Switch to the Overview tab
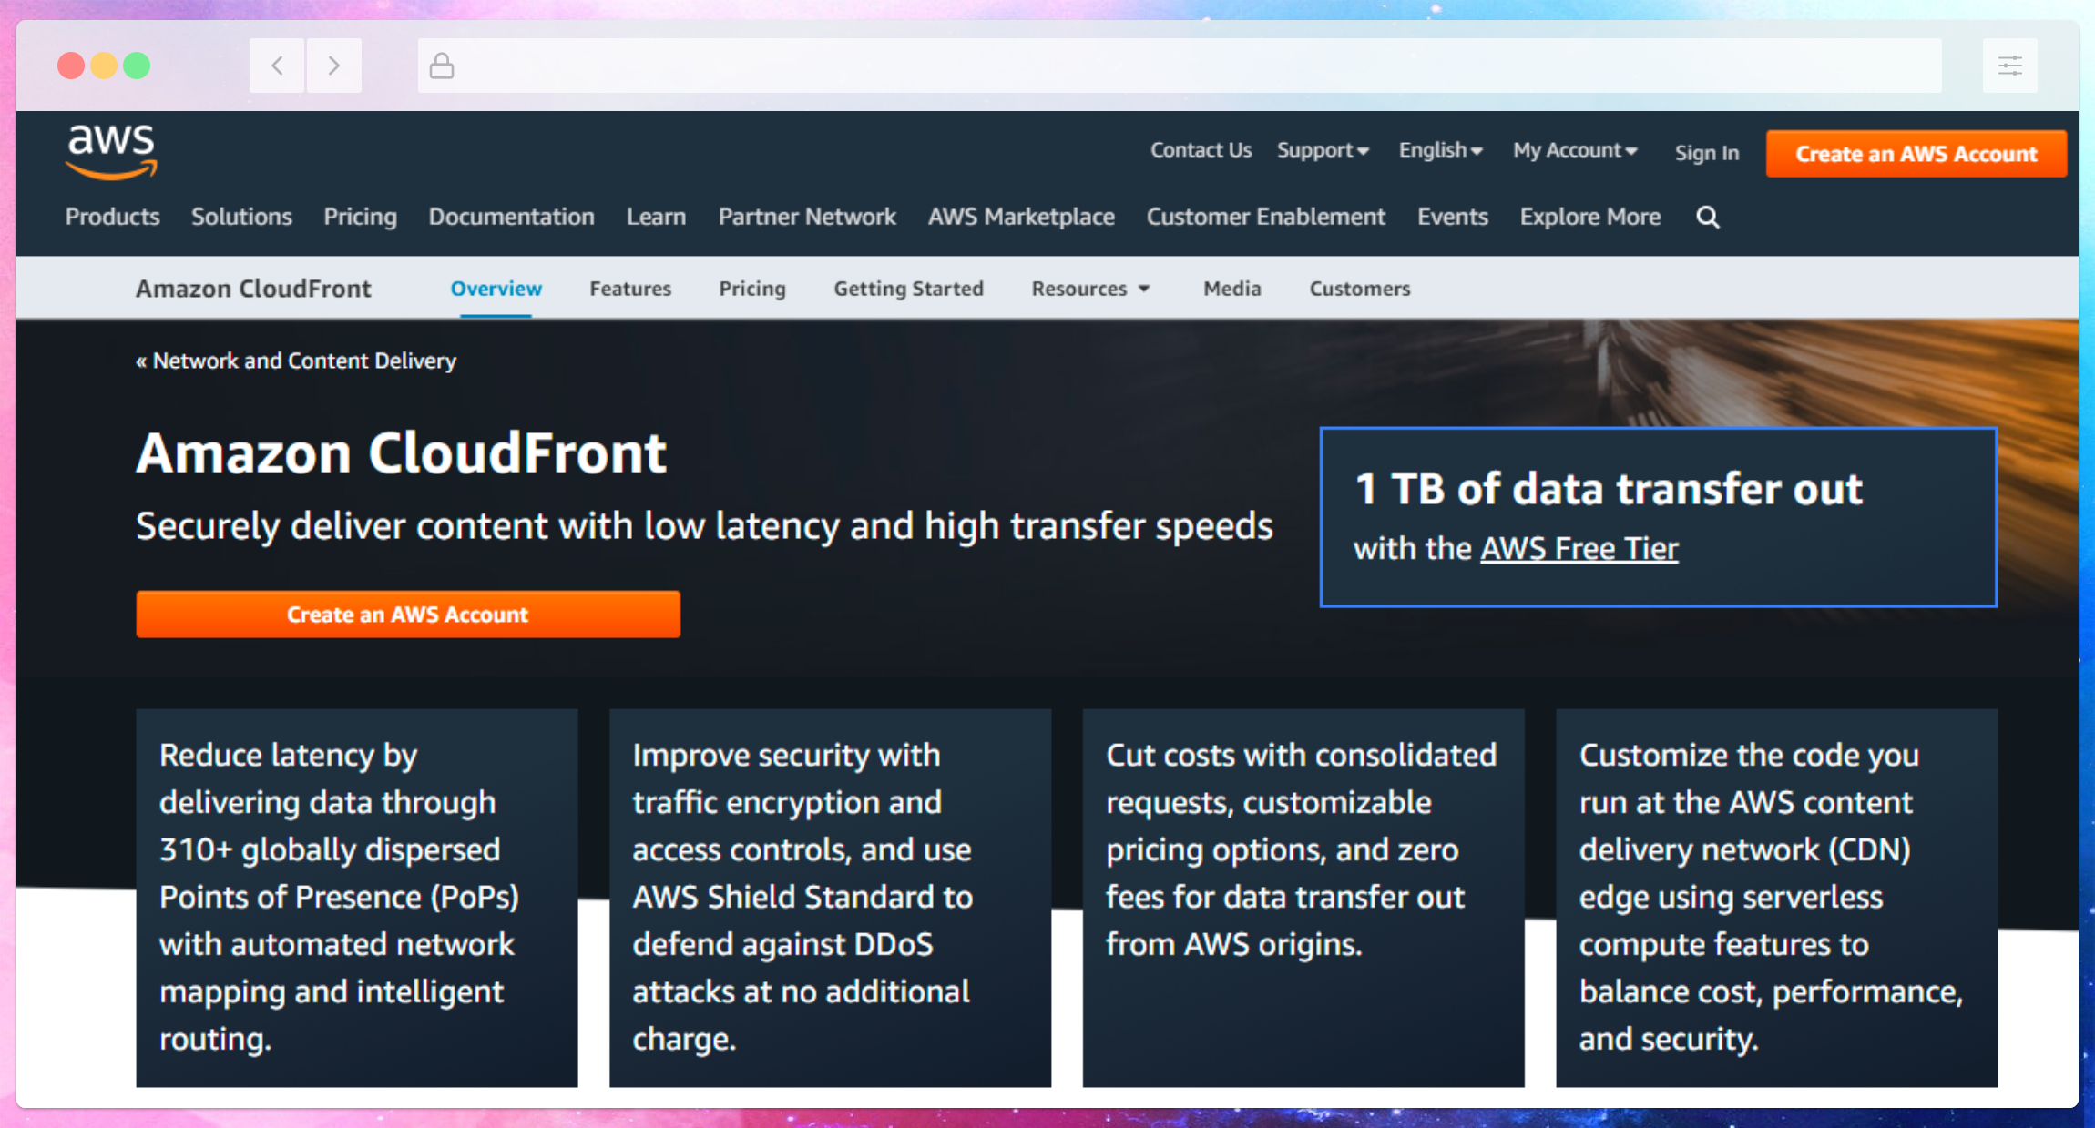 [x=496, y=289]
